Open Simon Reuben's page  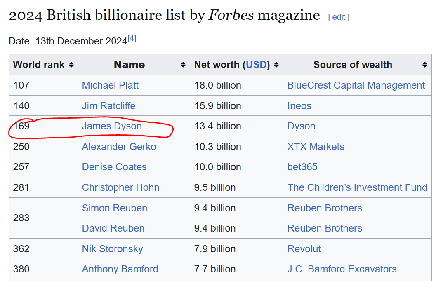coord(114,208)
